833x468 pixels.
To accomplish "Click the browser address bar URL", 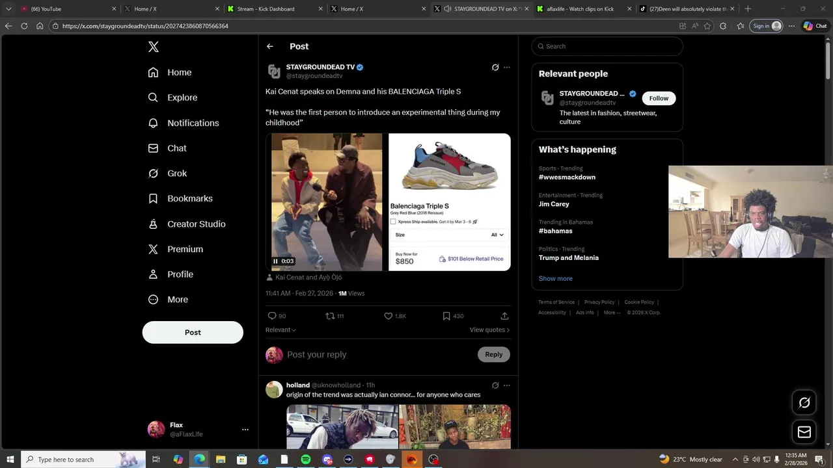I will point(145,26).
